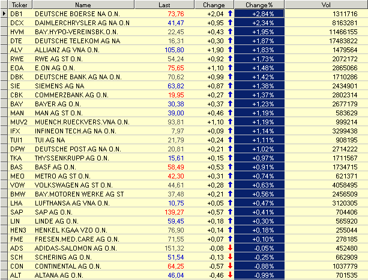
Task: Select name FRESEN.MED.CARE AG O.N.
Action: tap(77, 239)
